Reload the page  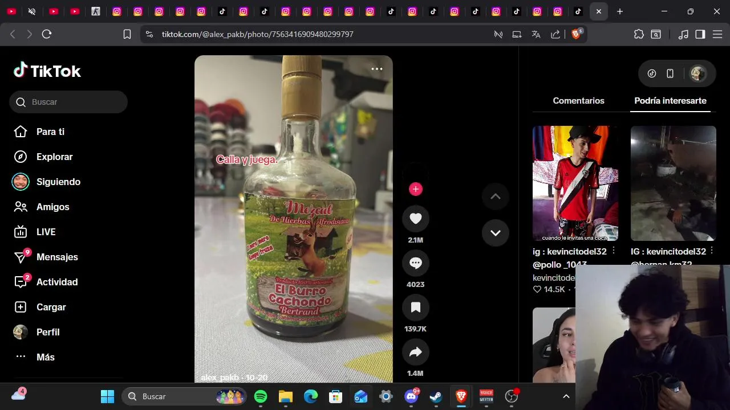coord(47,34)
